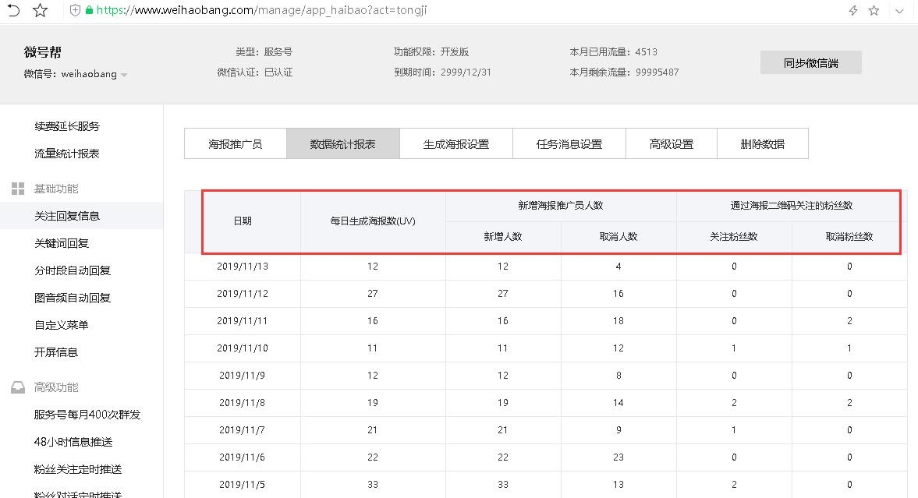Expand the address bar chevron dropdown
The height and width of the screenshot is (498, 918).
(x=899, y=11)
